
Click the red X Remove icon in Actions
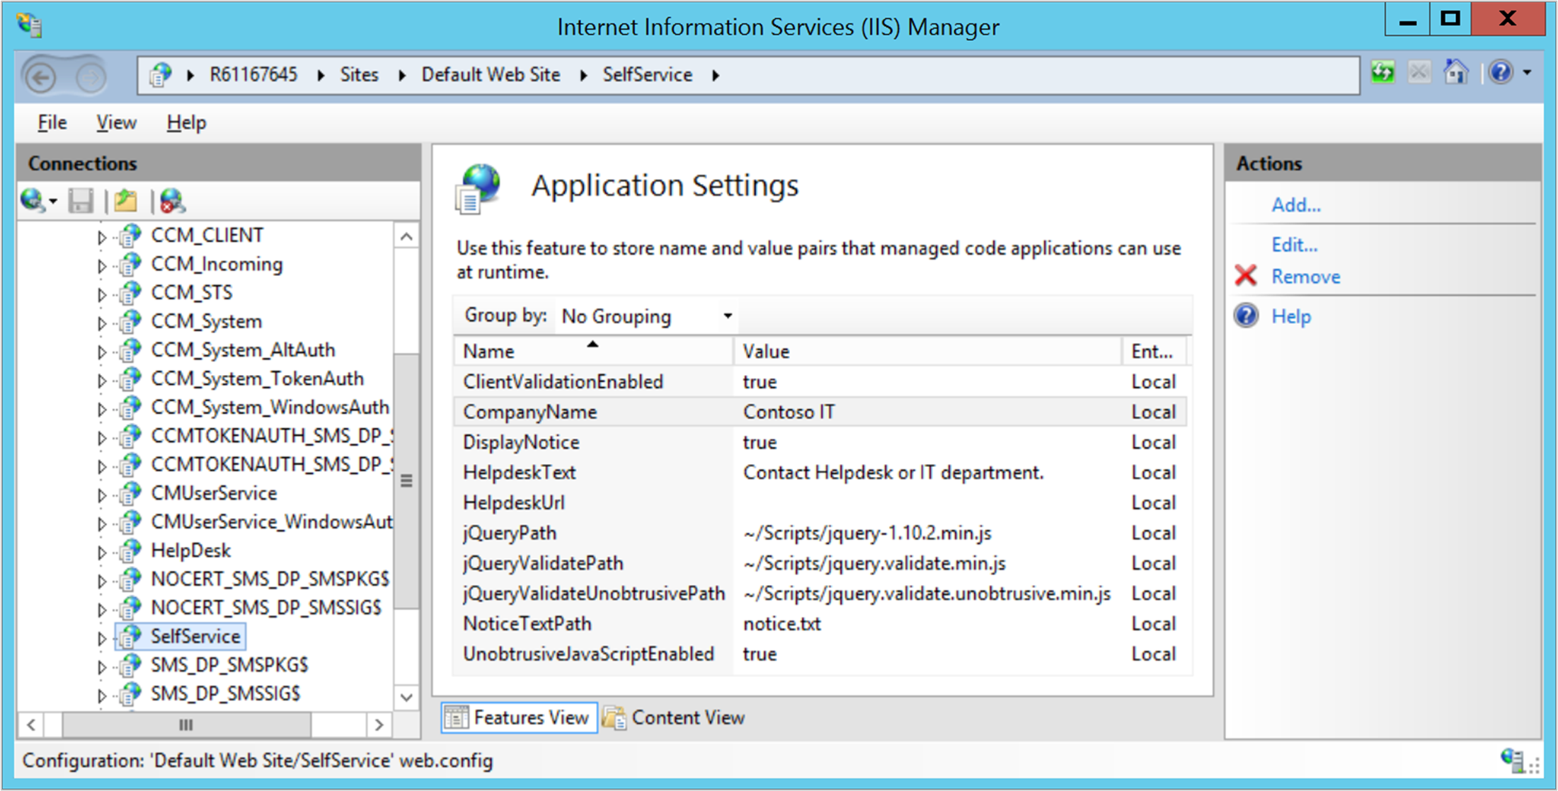click(x=1246, y=276)
